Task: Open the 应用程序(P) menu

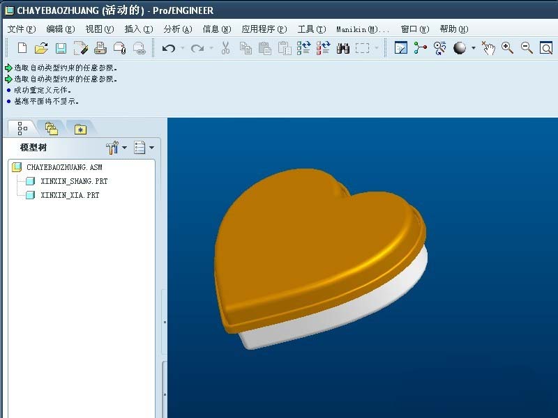Action: pos(264,29)
